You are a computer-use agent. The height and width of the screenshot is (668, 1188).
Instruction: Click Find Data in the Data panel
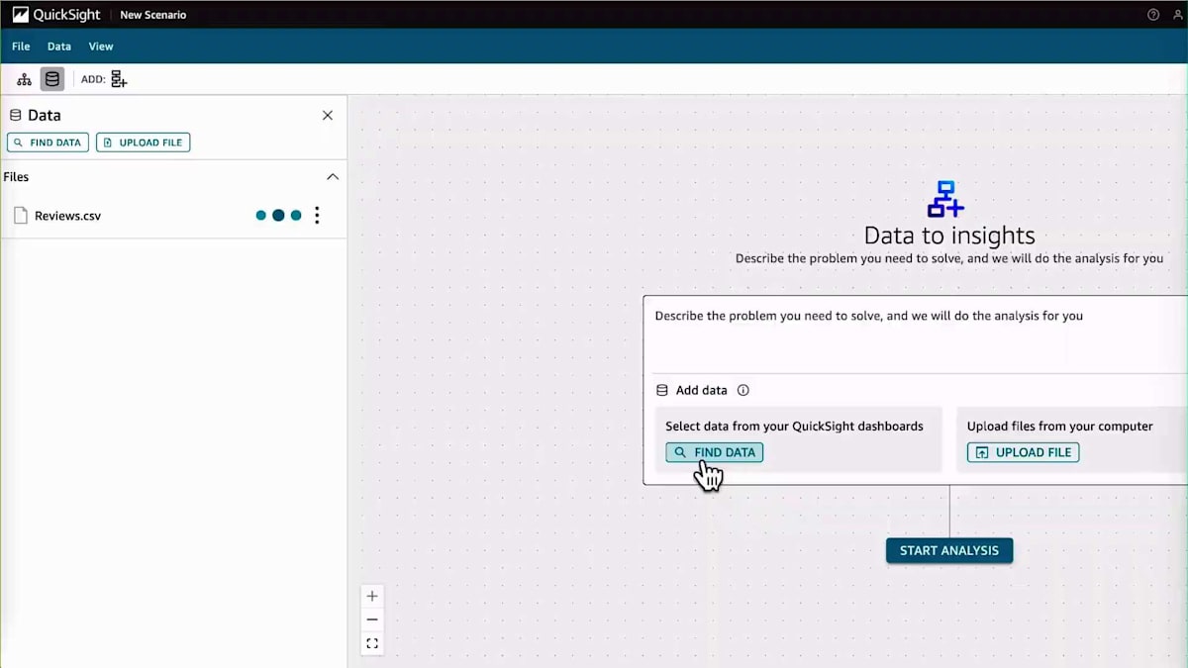pyautogui.click(x=48, y=143)
